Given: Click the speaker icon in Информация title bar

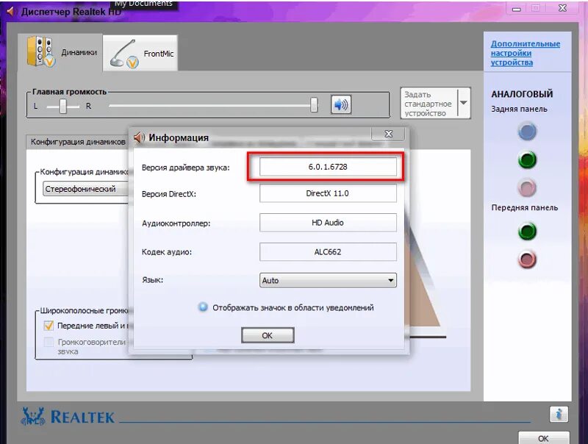Looking at the screenshot, I should pos(139,137).
